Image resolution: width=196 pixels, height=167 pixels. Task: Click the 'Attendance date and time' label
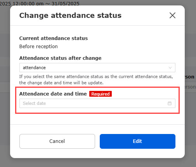pyautogui.click(x=53, y=94)
